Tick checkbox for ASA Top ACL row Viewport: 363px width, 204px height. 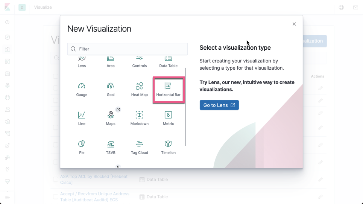point(55,180)
